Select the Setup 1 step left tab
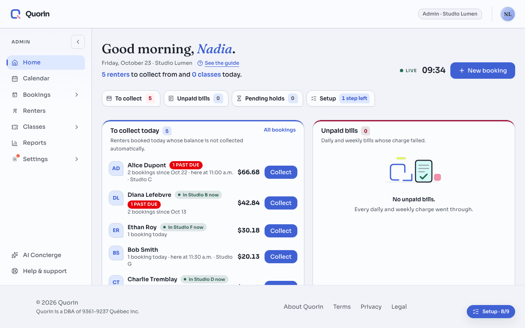Image resolution: width=525 pixels, height=328 pixels. [x=340, y=98]
